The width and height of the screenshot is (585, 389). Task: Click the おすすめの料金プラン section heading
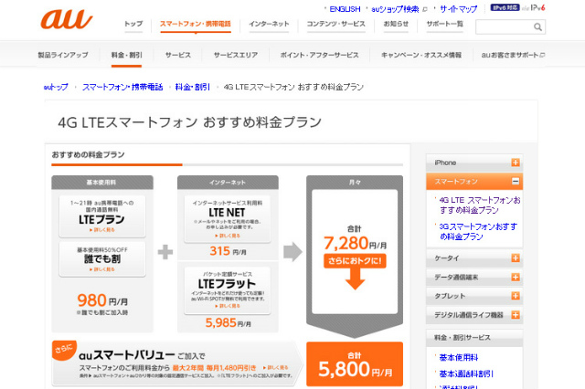click(88, 154)
